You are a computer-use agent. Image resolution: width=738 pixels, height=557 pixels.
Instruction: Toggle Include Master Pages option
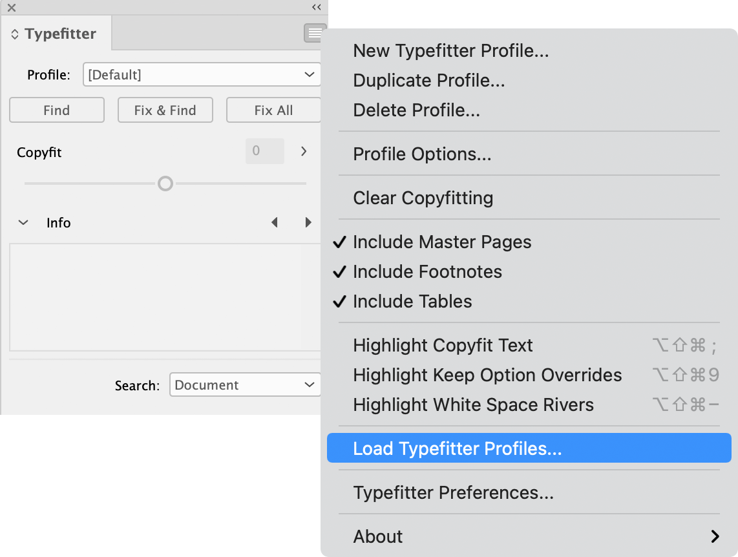tap(529, 242)
